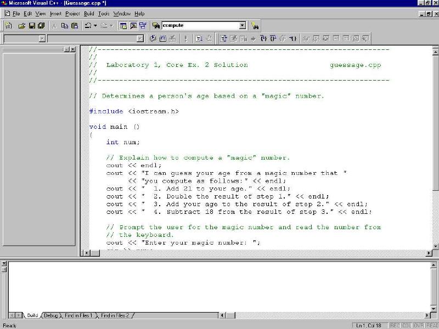Screen dimensions: 439x329
Task: Paste from the clipboard
Action: [75, 25]
